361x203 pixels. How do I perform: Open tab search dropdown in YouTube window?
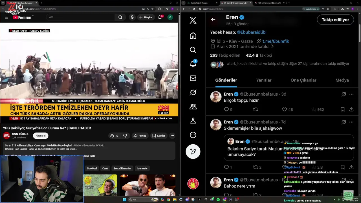pos(3,3)
